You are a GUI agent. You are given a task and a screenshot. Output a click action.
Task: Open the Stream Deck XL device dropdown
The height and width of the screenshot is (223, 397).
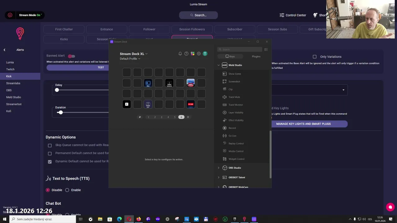(x=134, y=54)
